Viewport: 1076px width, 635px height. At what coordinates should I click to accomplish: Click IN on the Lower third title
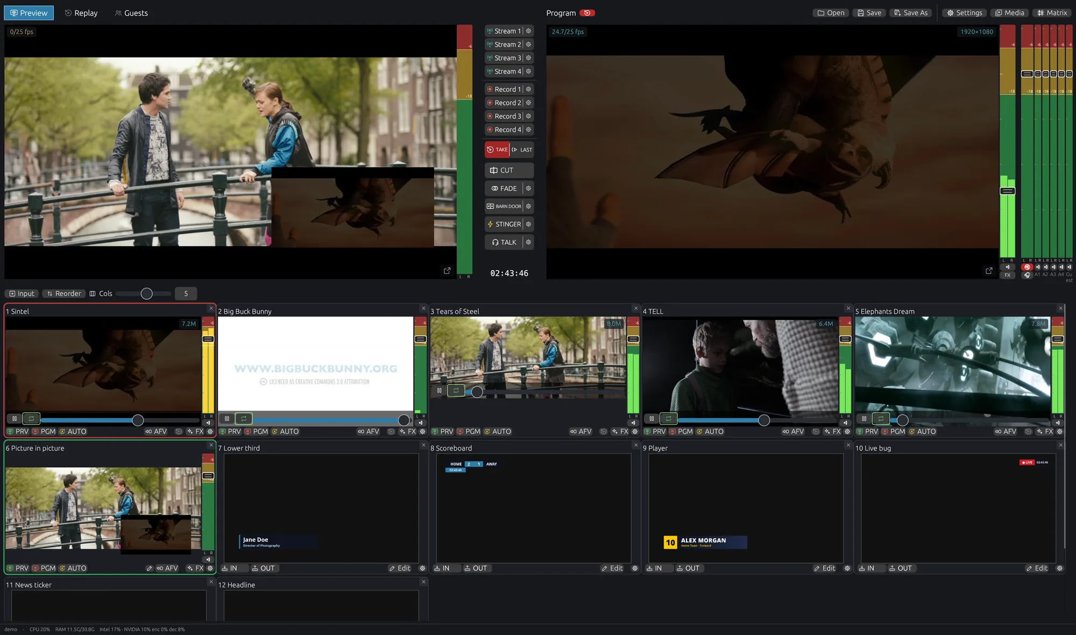pos(235,568)
